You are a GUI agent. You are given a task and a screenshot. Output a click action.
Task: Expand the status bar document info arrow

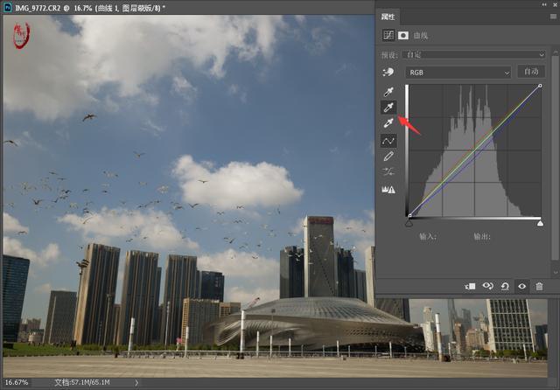coord(136,383)
